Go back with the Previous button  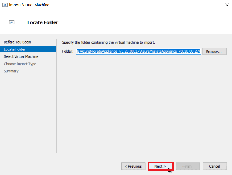[133, 166]
